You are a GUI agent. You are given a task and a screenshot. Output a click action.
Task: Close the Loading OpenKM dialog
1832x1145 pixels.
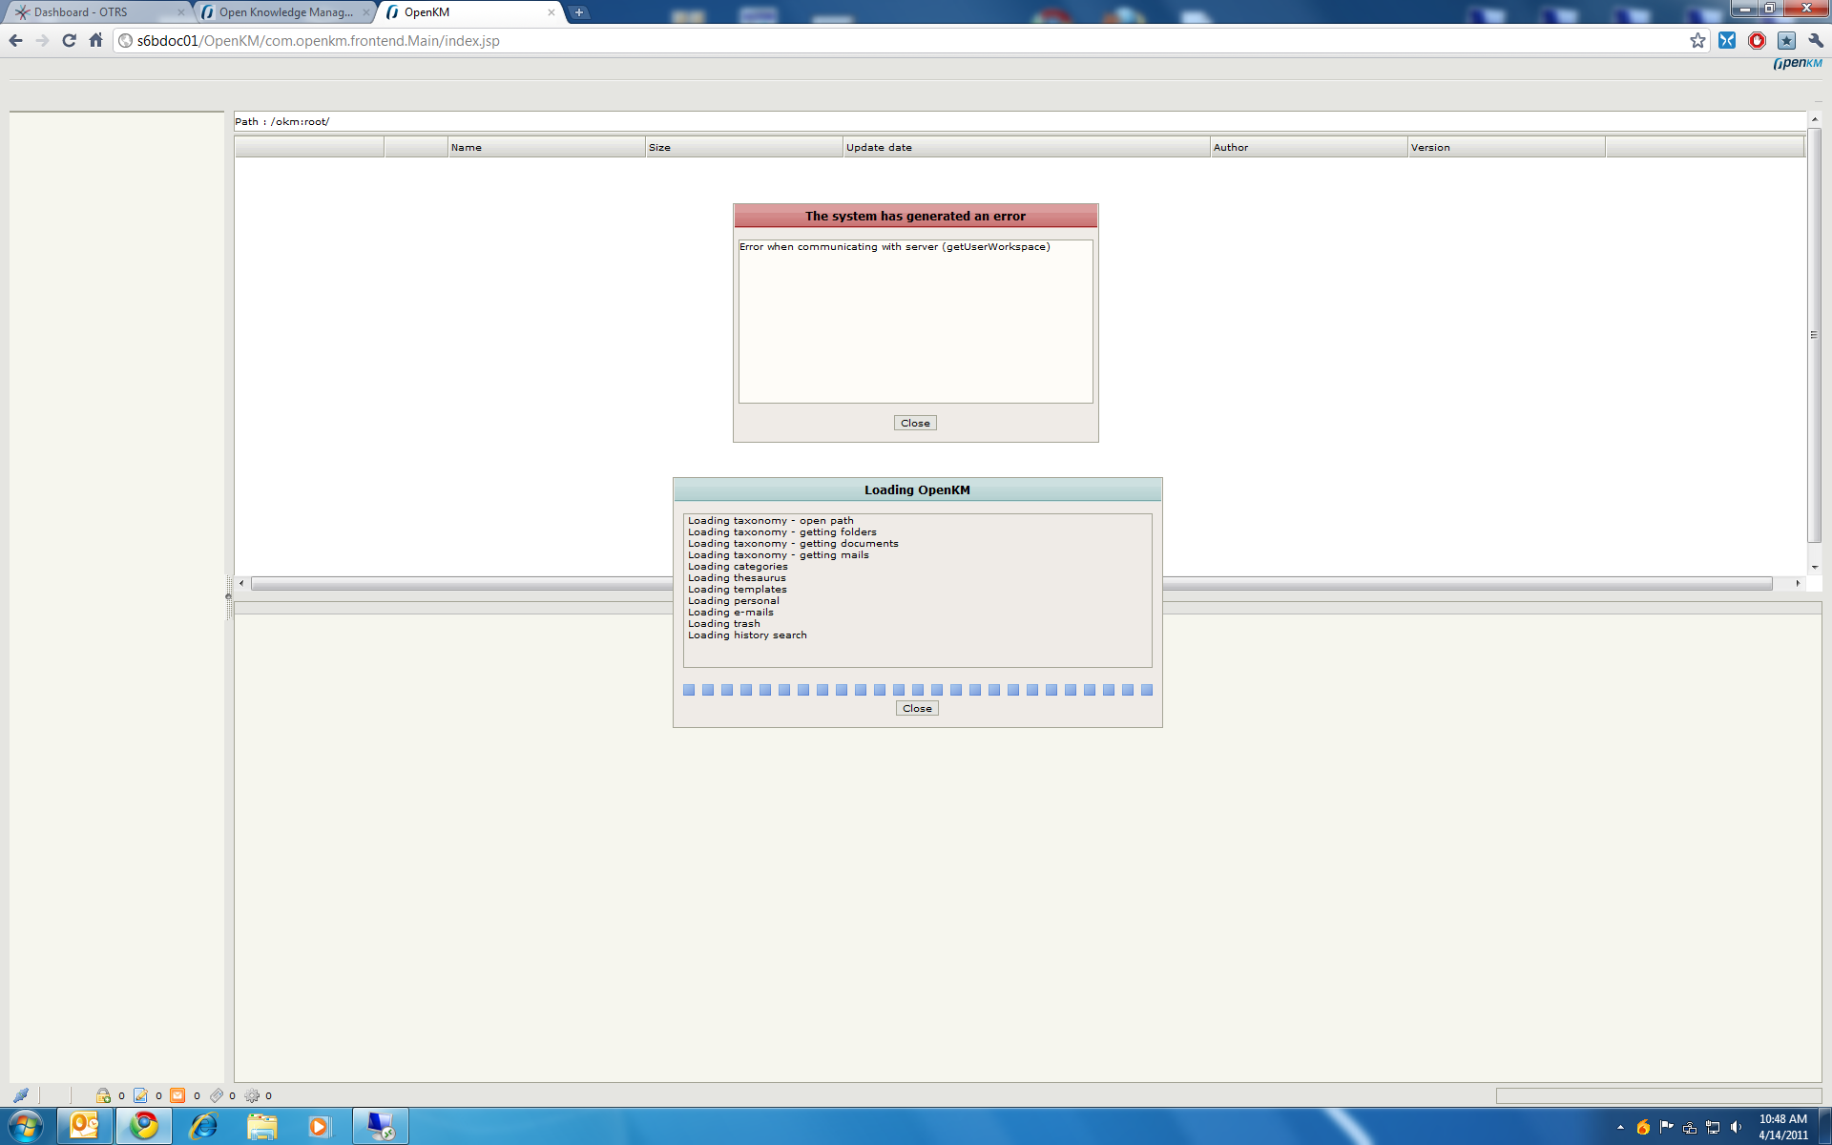pyautogui.click(x=917, y=708)
